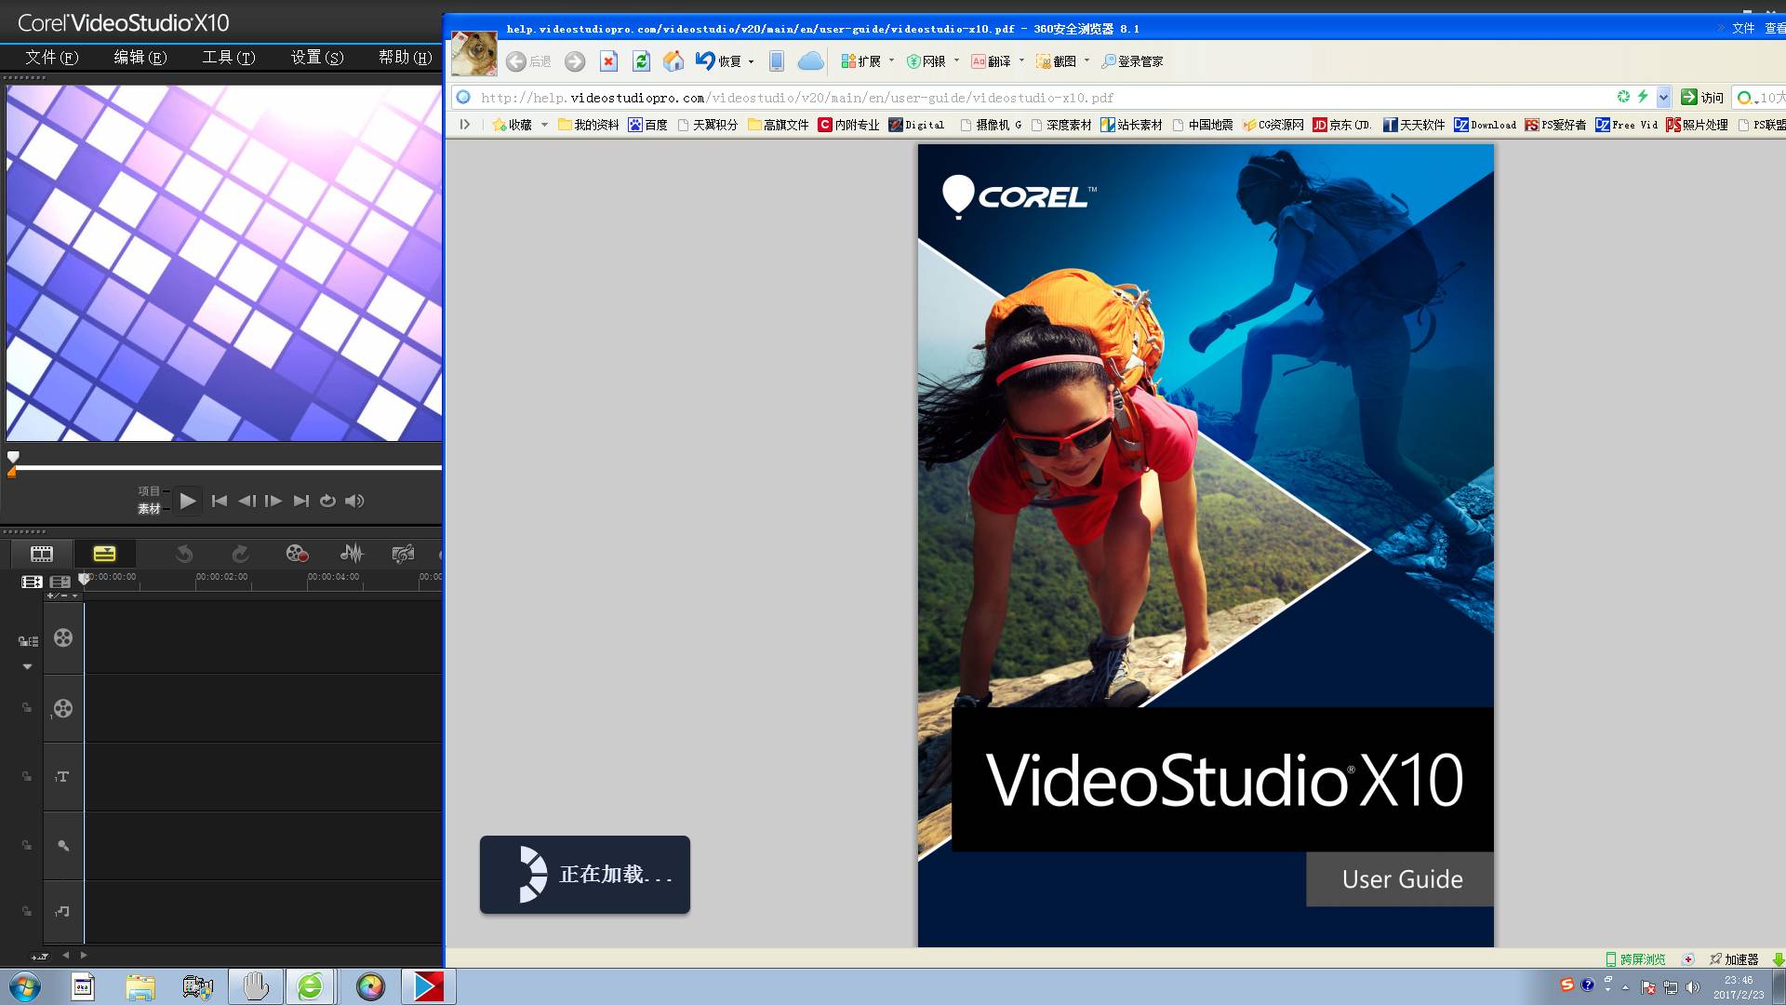This screenshot has width=1786, height=1005.
Task: Open the address bar history dropdown arrow
Action: pyautogui.click(x=1663, y=97)
